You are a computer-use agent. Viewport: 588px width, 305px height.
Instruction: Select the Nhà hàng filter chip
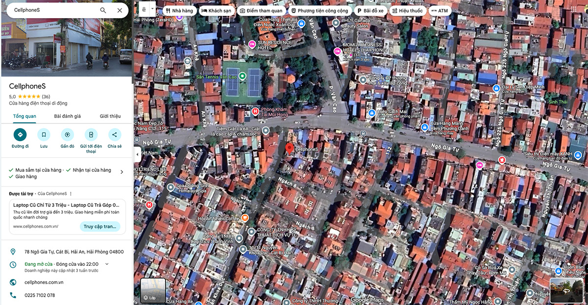pos(179,10)
